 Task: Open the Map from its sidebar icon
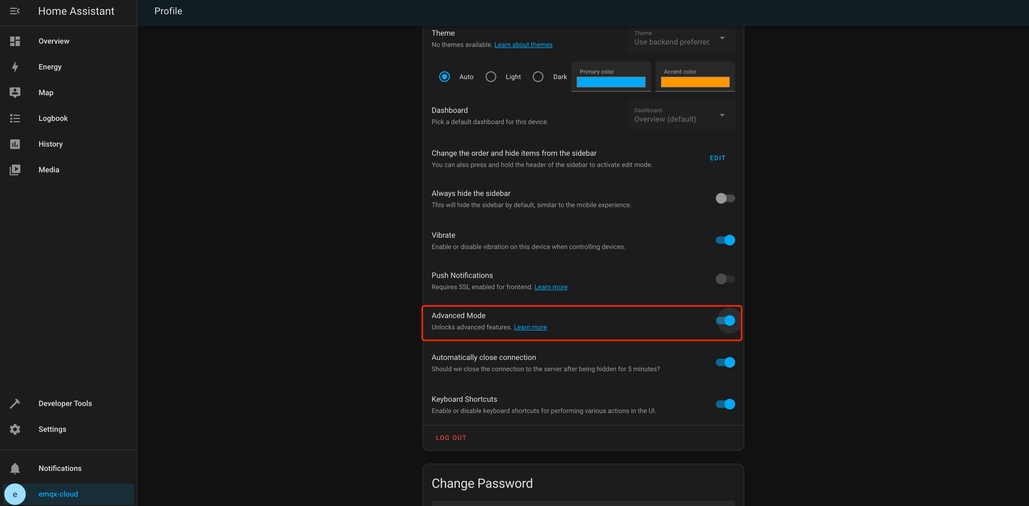(15, 92)
